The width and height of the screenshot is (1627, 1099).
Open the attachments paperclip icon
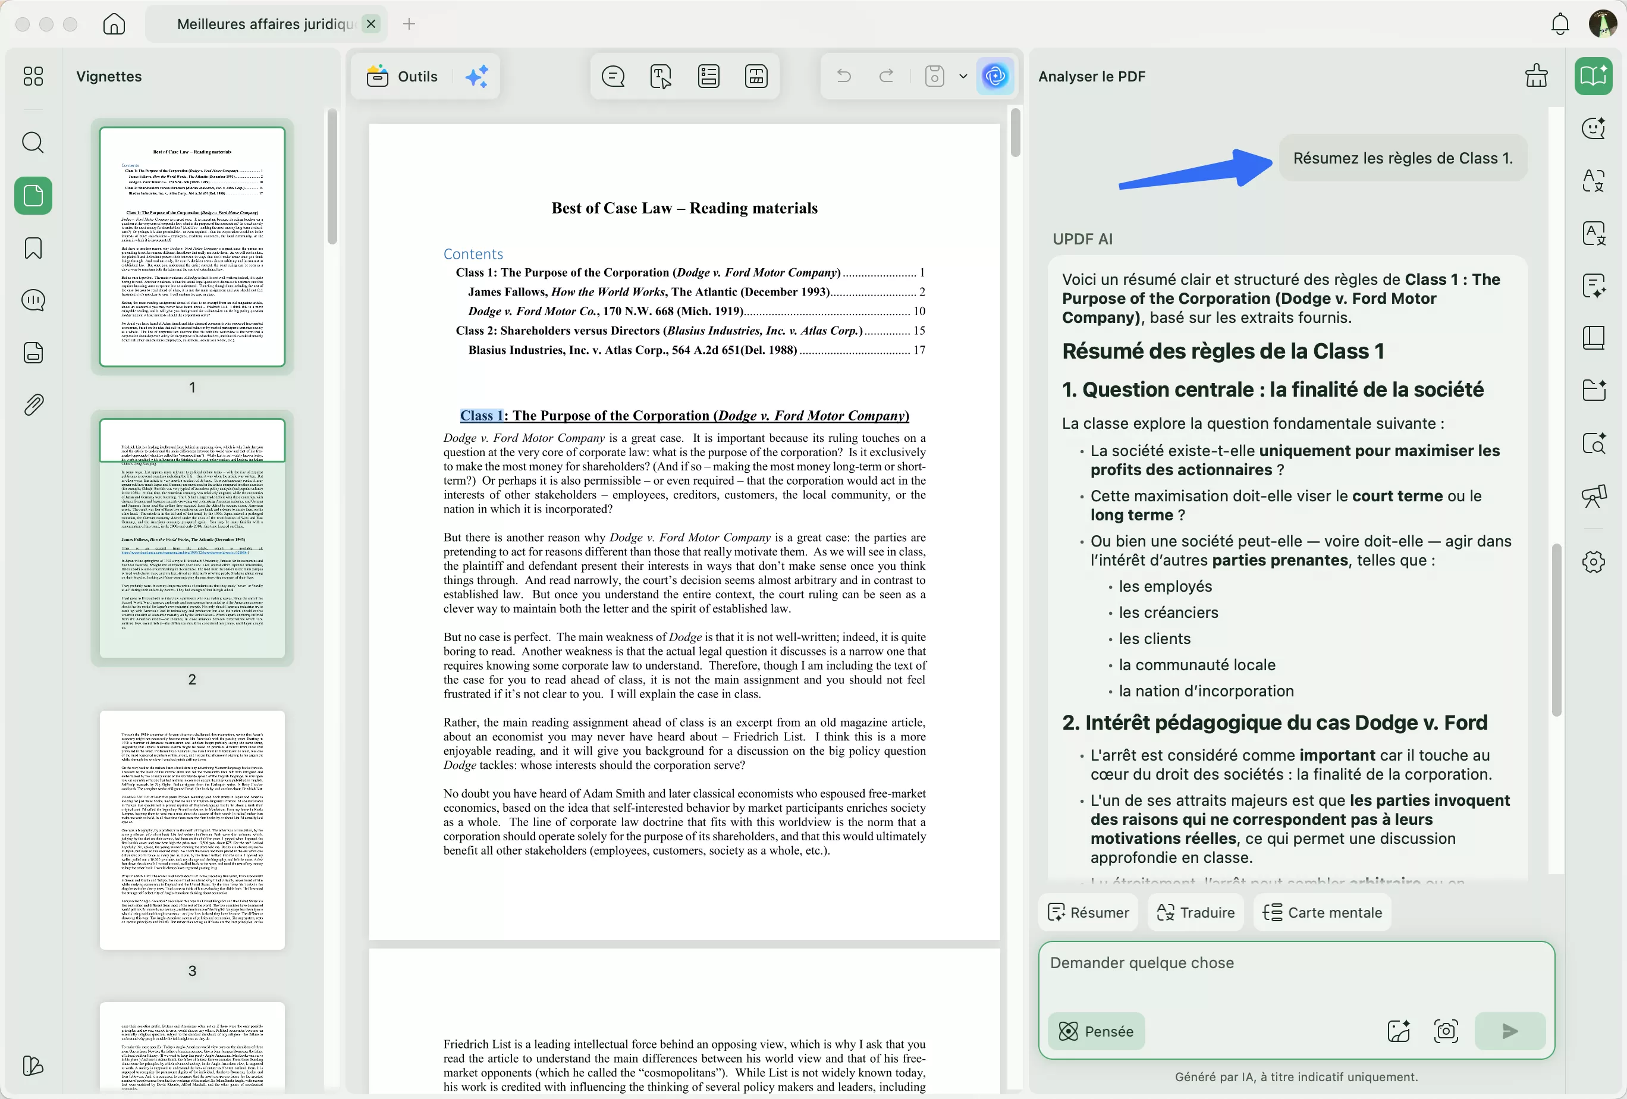click(x=33, y=404)
